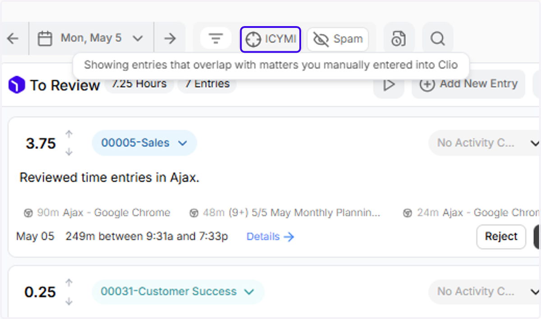
Task: Click the Add New Entry button
Action: (x=468, y=84)
